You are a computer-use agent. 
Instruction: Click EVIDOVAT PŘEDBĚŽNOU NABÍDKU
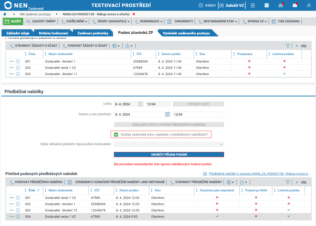tap(36, 182)
